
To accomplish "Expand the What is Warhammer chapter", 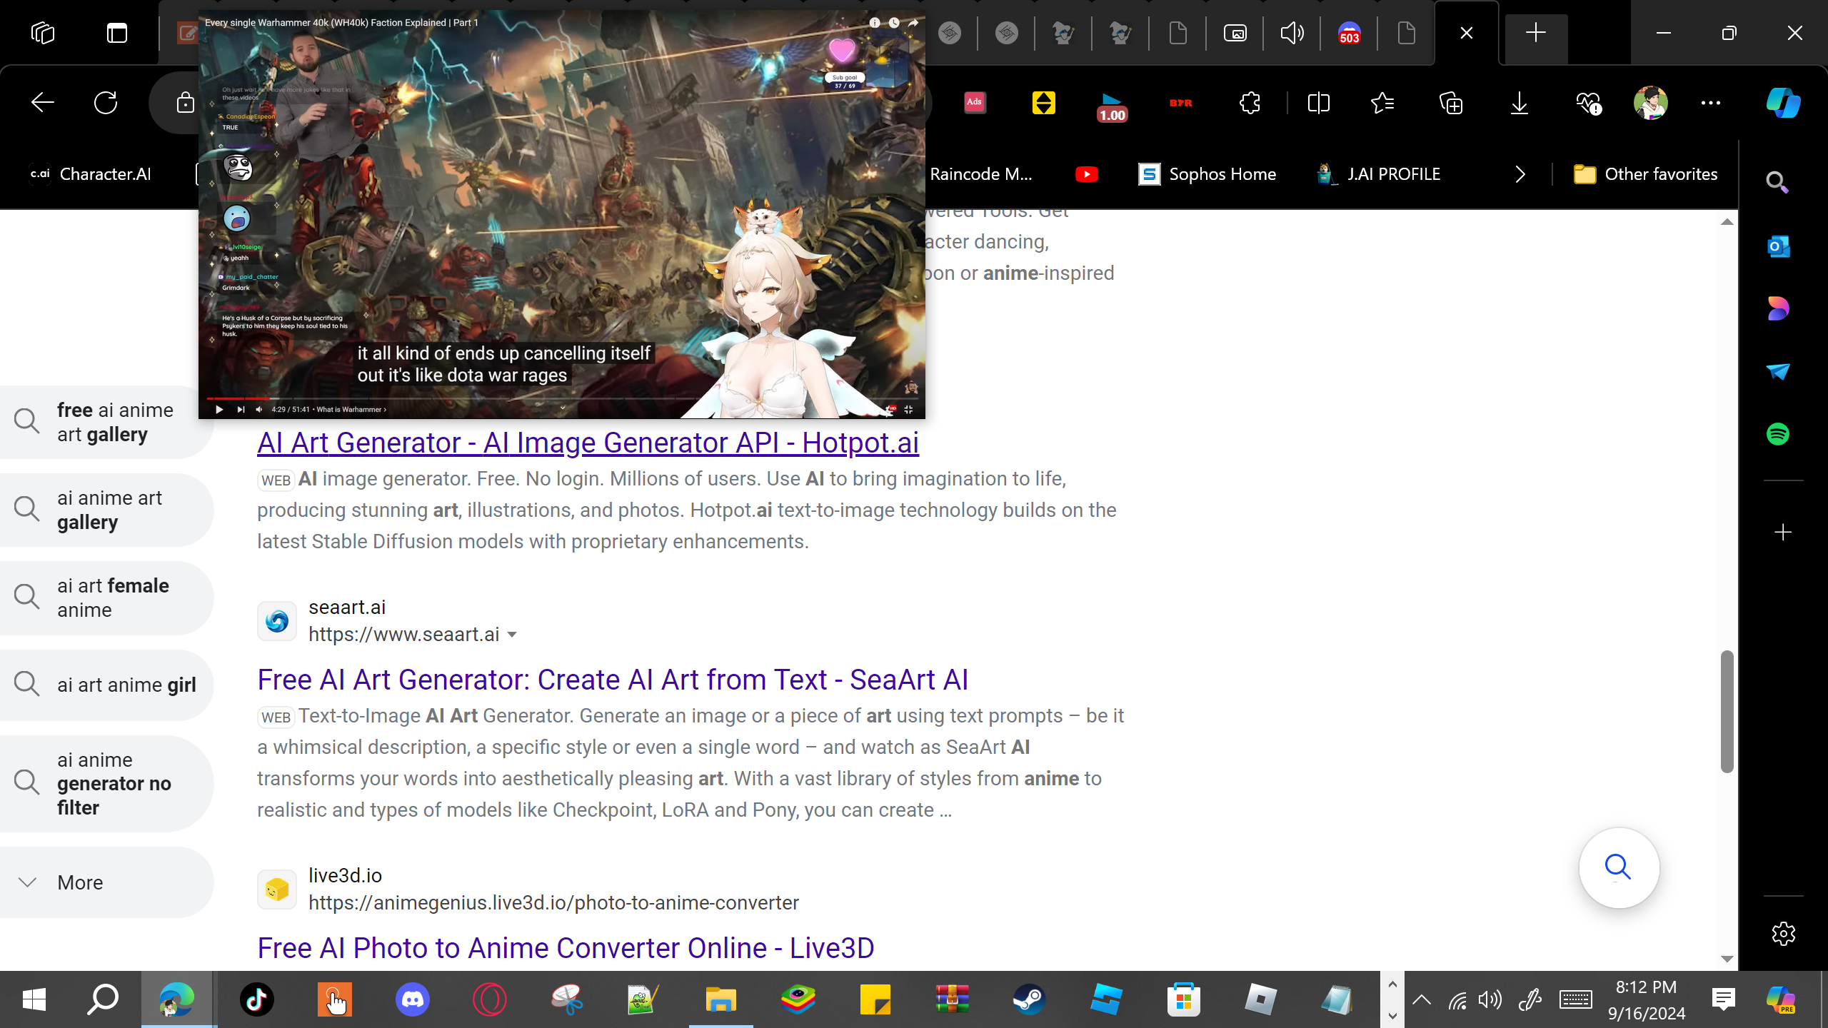I will 351,409.
